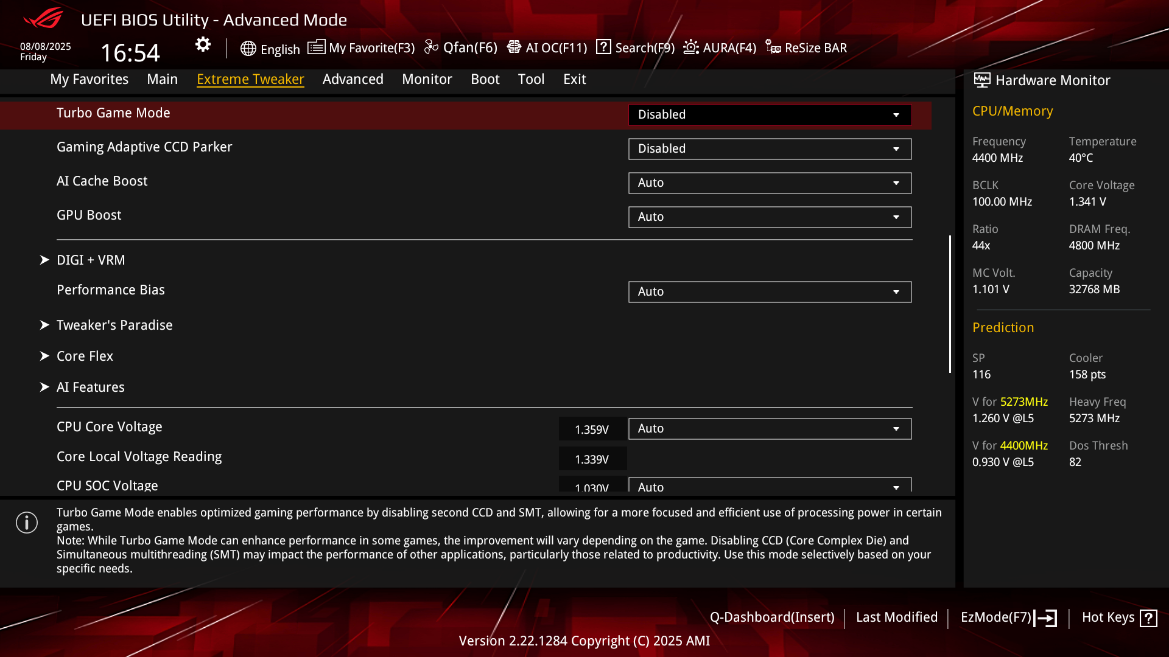Click the 08/08/2025 date
The height and width of the screenshot is (657, 1169).
[46, 47]
